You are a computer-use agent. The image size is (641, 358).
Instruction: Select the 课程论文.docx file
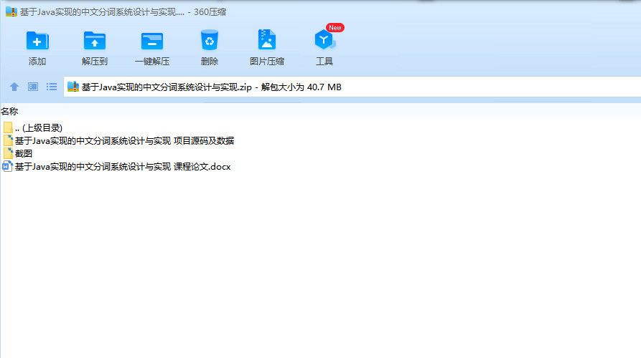point(116,167)
